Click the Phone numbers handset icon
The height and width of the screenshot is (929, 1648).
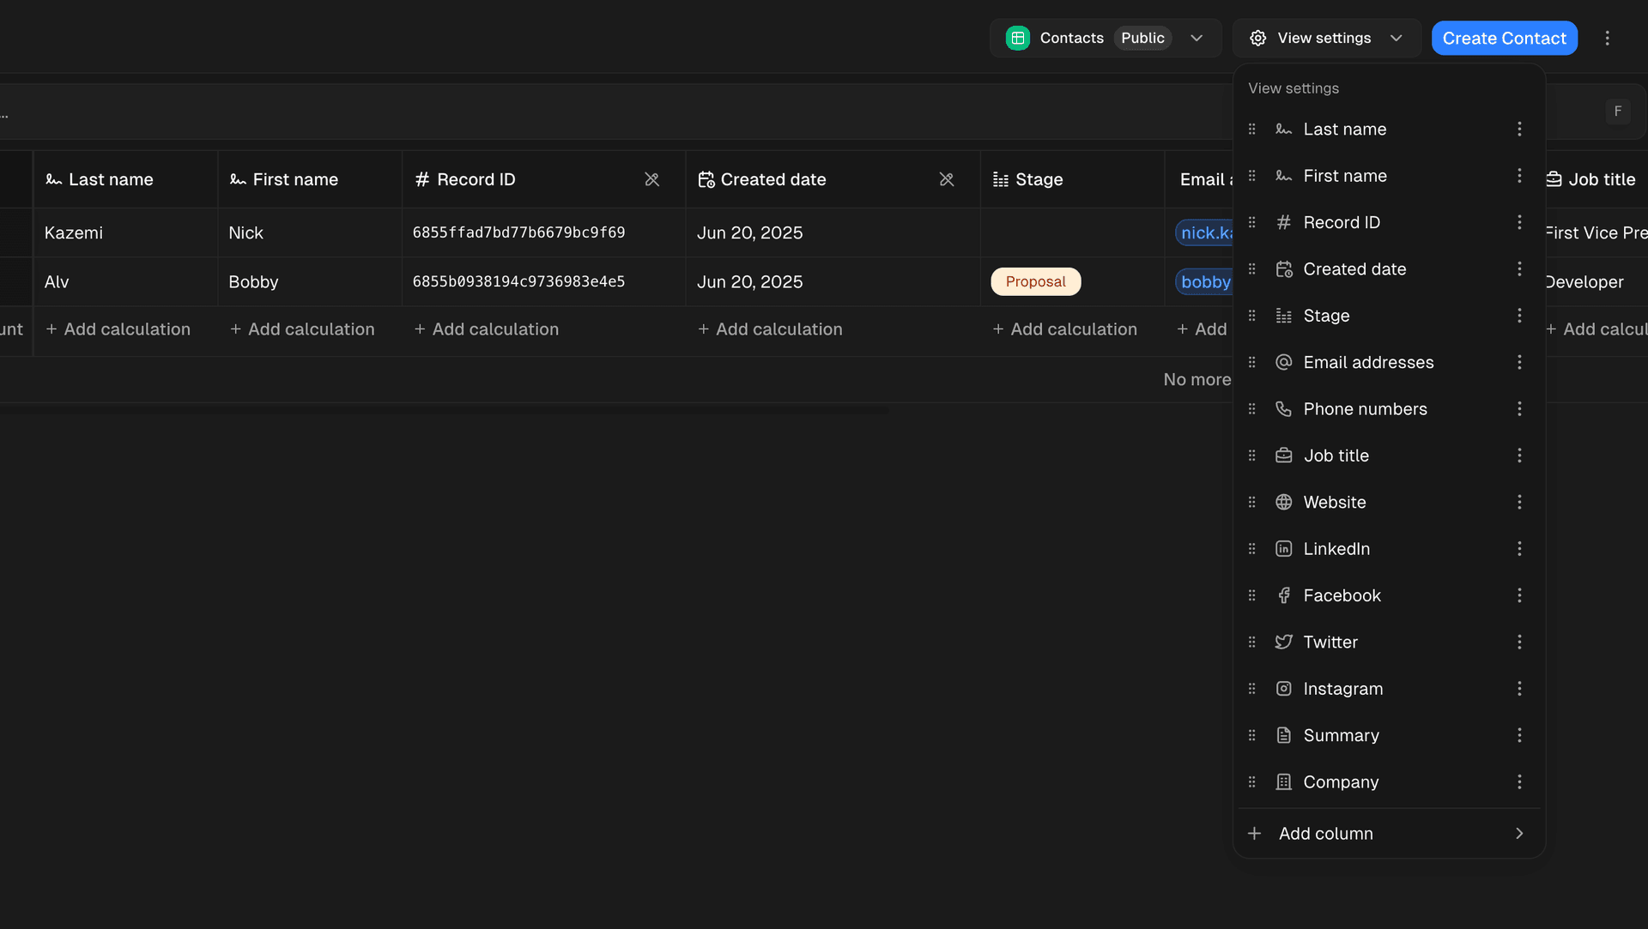point(1284,409)
